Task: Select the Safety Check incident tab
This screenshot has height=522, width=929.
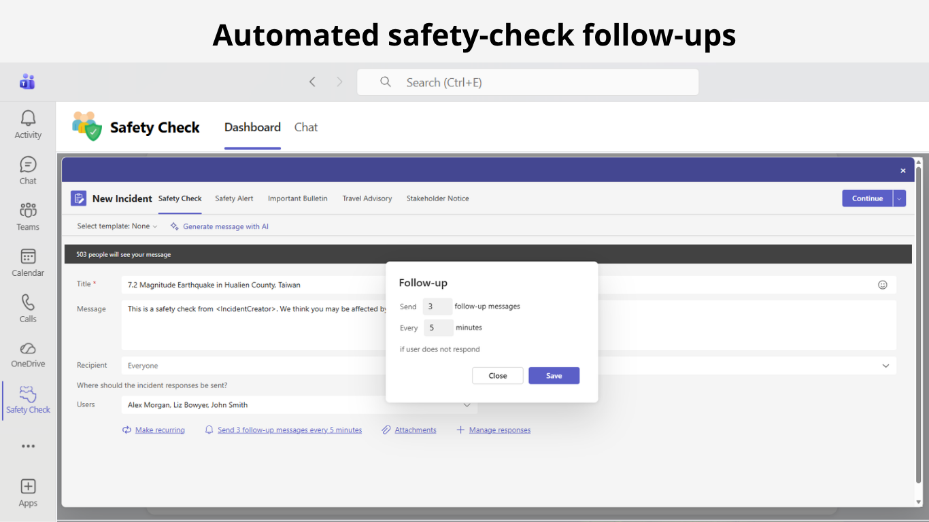Action: (x=180, y=198)
